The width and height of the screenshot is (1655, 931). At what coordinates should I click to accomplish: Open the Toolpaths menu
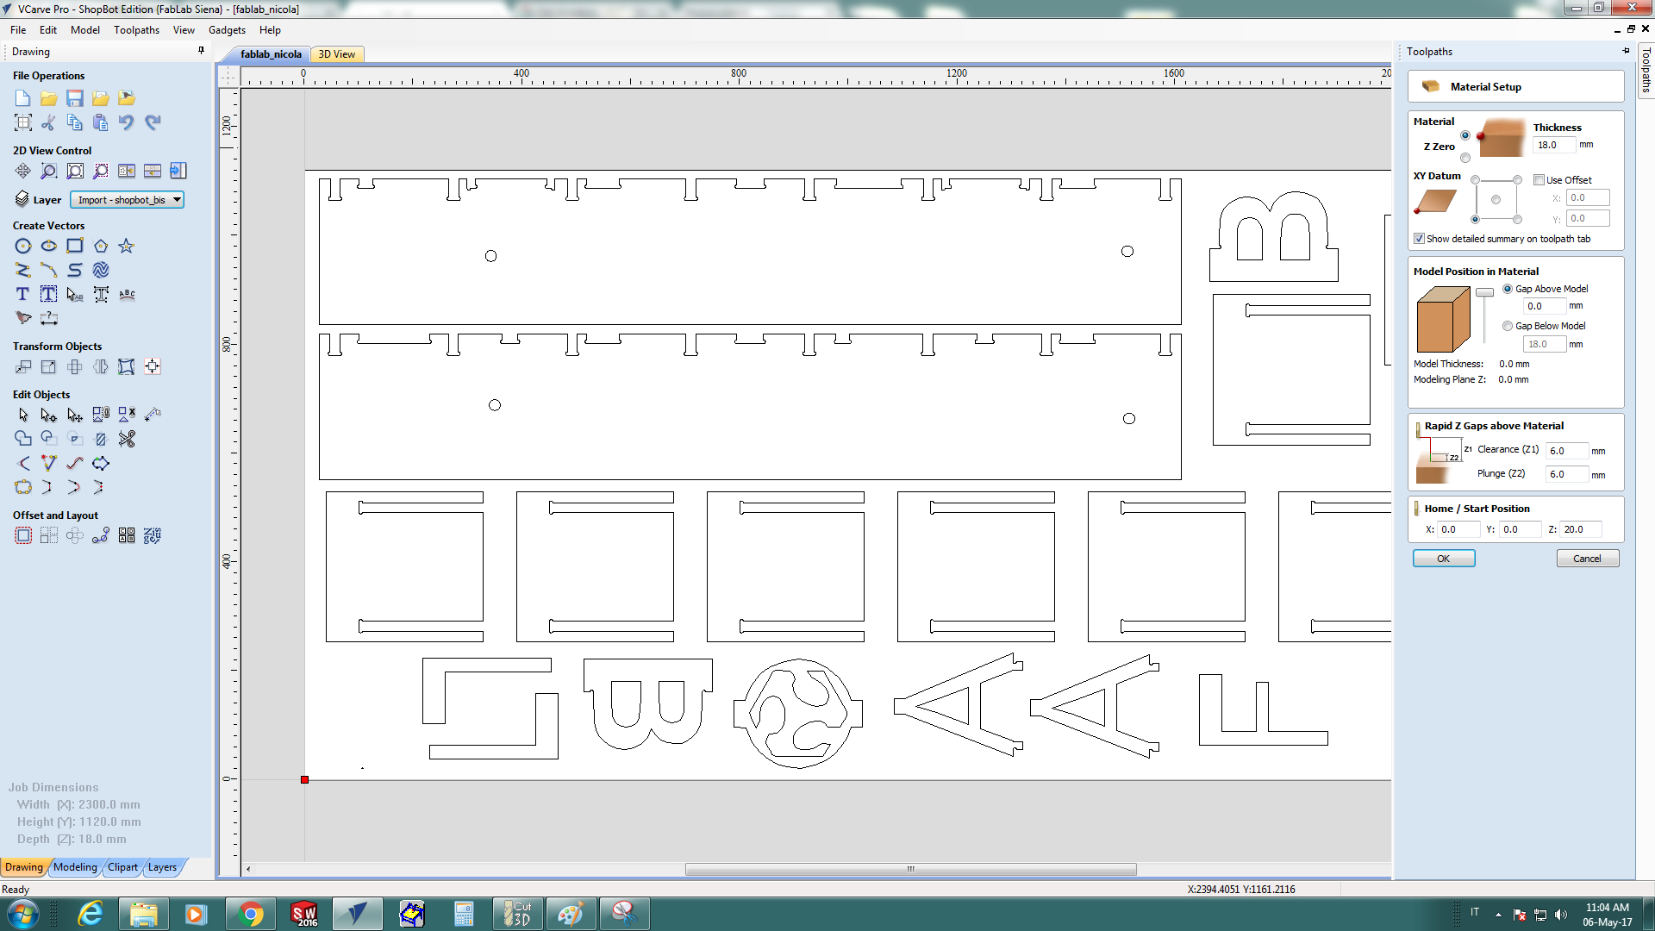(136, 30)
